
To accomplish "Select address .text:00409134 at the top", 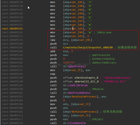I will 12,2.
